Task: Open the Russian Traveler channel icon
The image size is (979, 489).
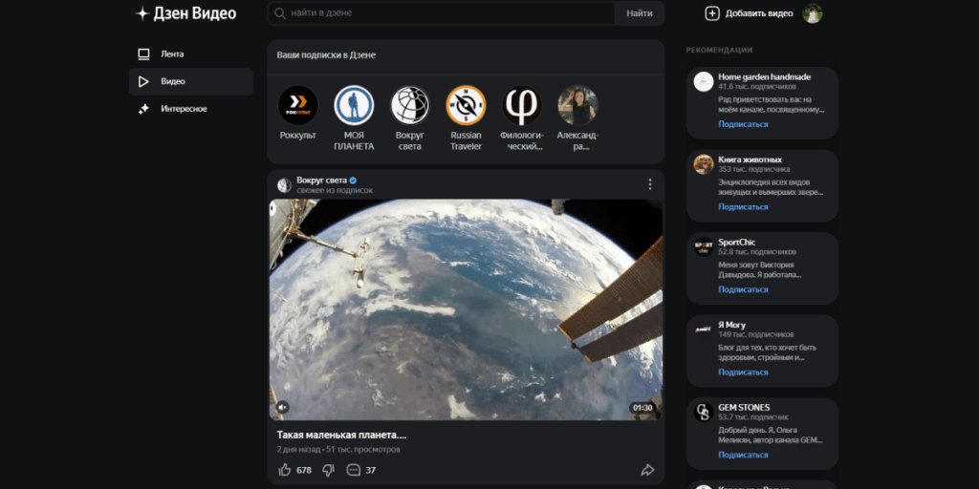Action: (466, 105)
